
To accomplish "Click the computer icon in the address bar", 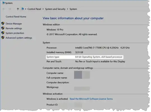I will click(22, 9).
